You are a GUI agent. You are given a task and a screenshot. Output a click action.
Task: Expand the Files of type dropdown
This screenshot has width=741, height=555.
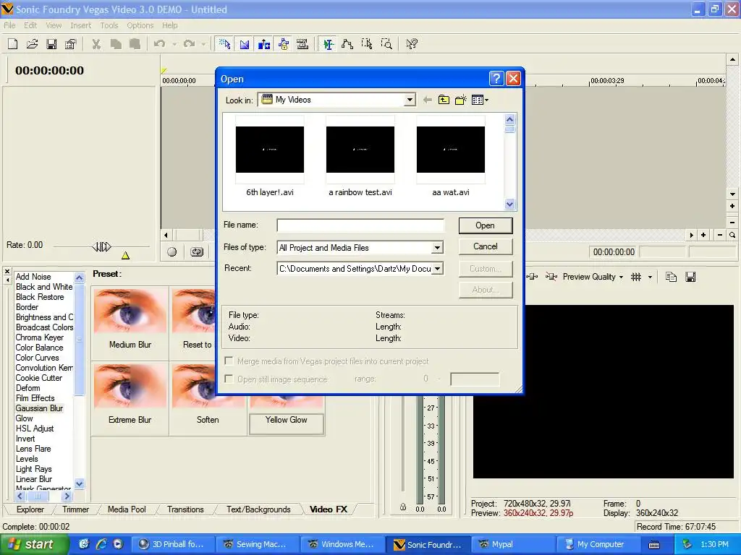437,247
